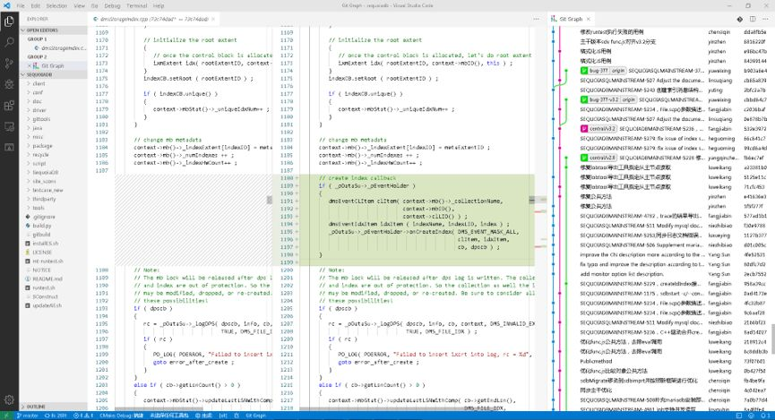Open the Search view in activity bar
Viewport: 775px width, 420px height.
point(9,42)
